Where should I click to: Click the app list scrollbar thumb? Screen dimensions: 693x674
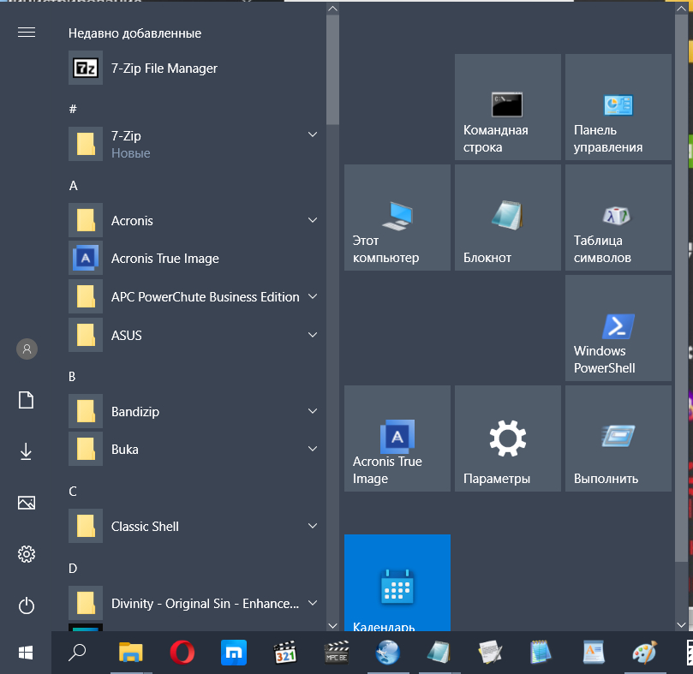(x=333, y=69)
